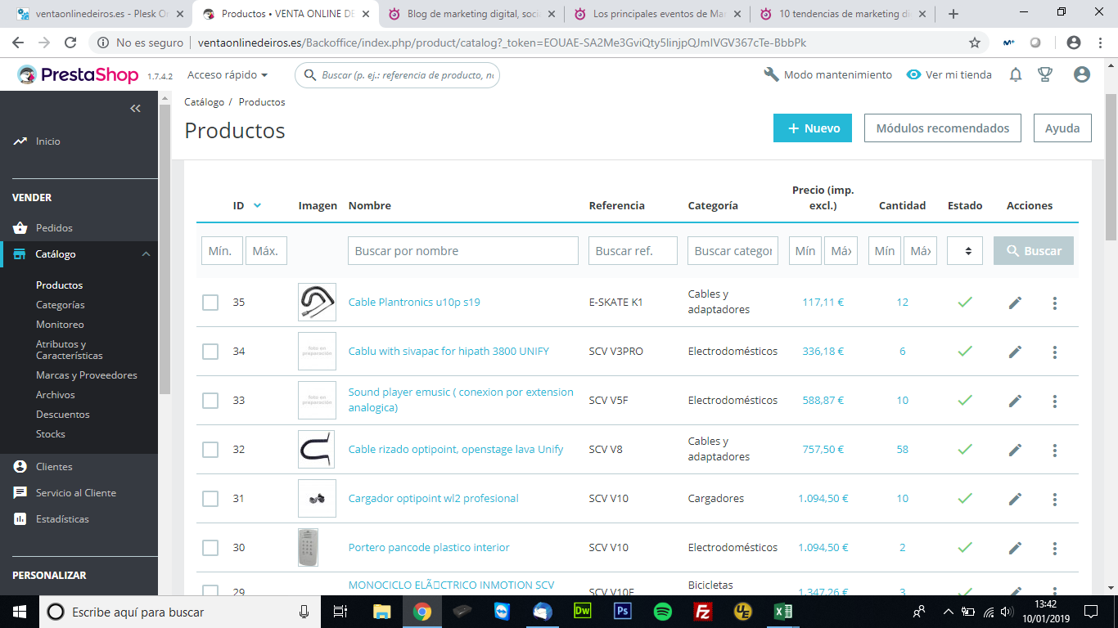1118x628 pixels.
Task: Open the Cable Plantronics u10p s19 product link
Action: click(414, 303)
